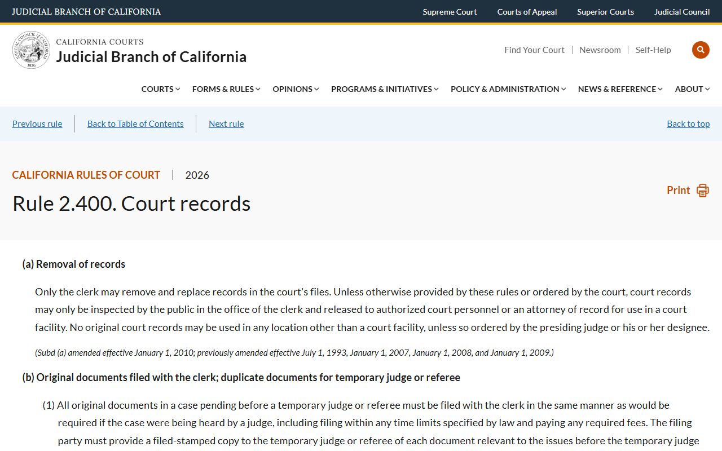Click the 2026 year label
722x451 pixels.
coord(197,175)
